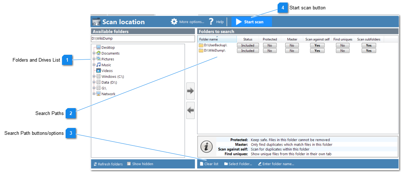Image resolution: width=402 pixels, height=173 pixels.
Task: Toggle Find uniques for D:\WikiDump\
Action: [343, 50]
